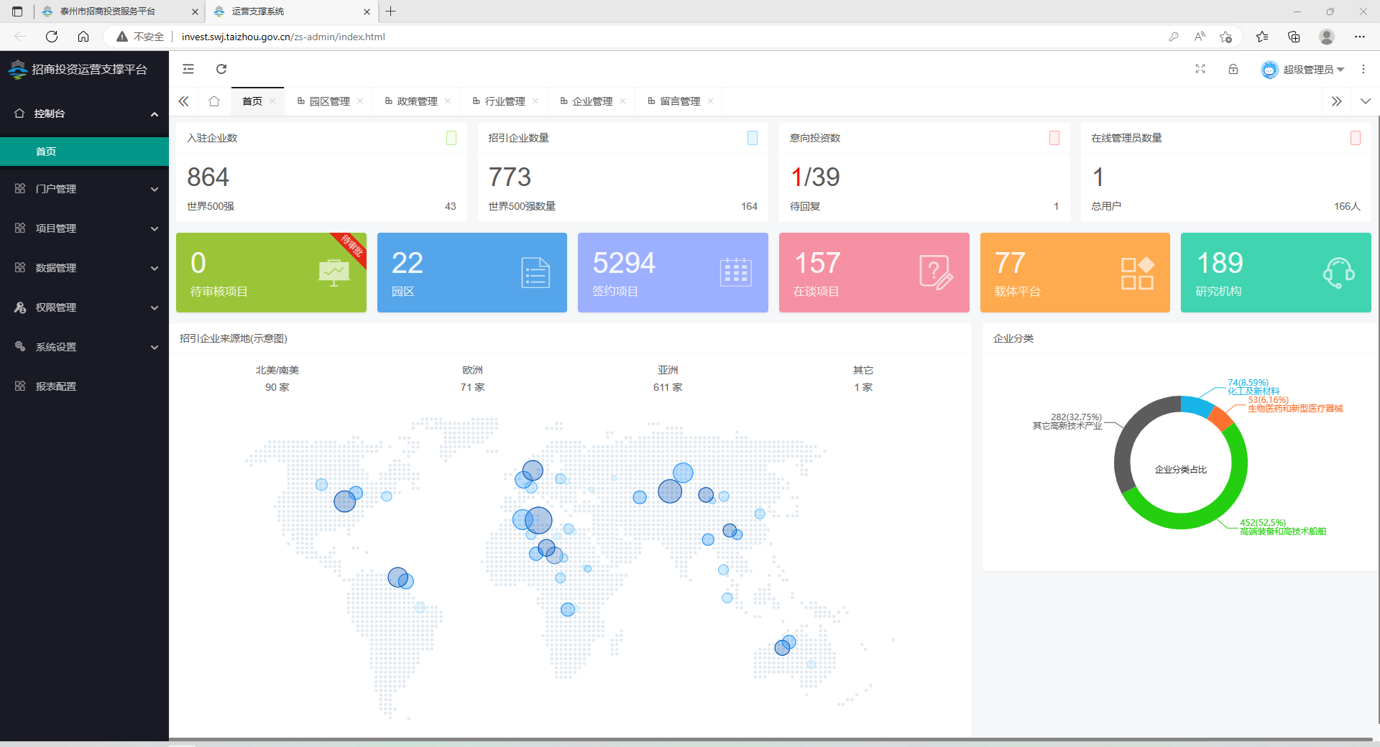Close the 政策管理 tab
This screenshot has width=1380, height=747.
448,101
